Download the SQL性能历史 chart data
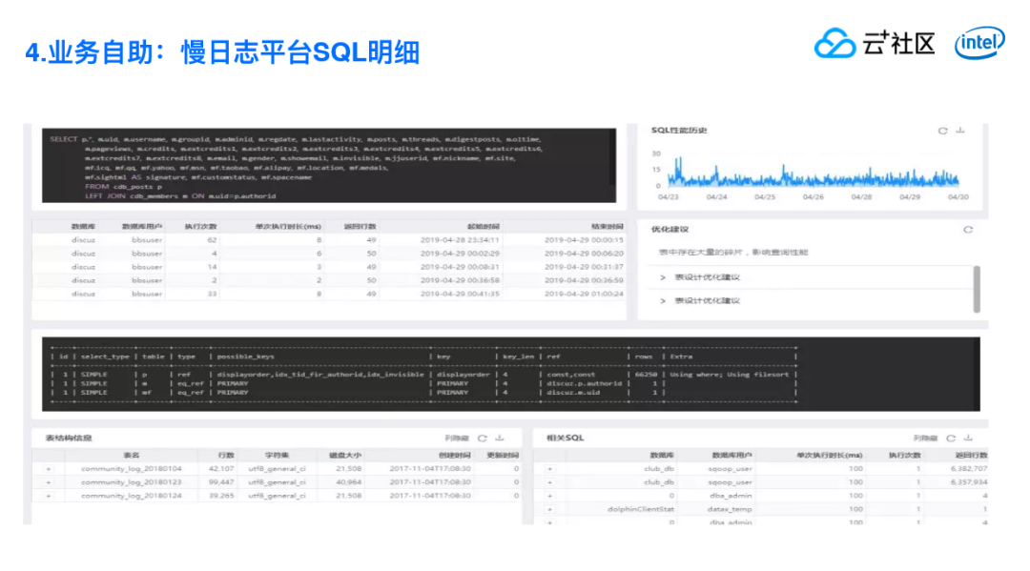The width and height of the screenshot is (1030, 571). click(960, 131)
